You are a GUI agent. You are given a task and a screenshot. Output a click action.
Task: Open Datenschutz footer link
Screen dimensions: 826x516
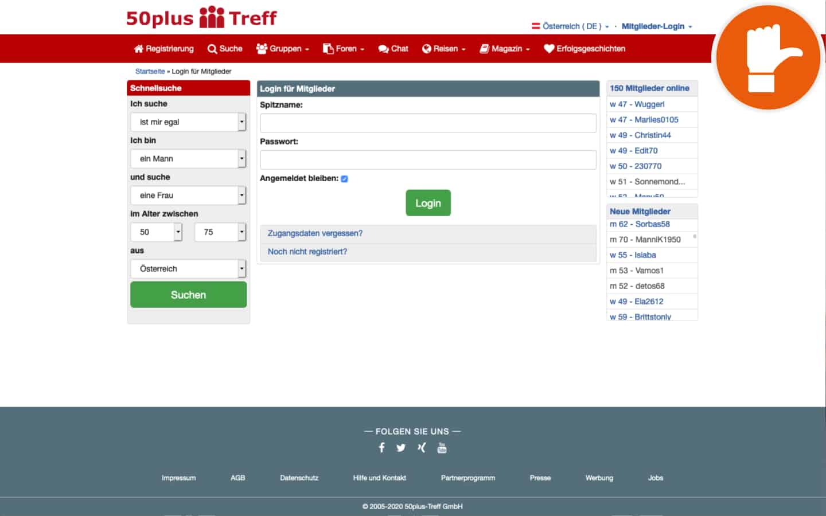tap(299, 478)
